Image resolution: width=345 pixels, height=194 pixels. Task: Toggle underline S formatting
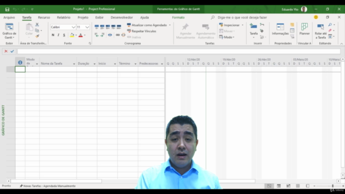64,35
